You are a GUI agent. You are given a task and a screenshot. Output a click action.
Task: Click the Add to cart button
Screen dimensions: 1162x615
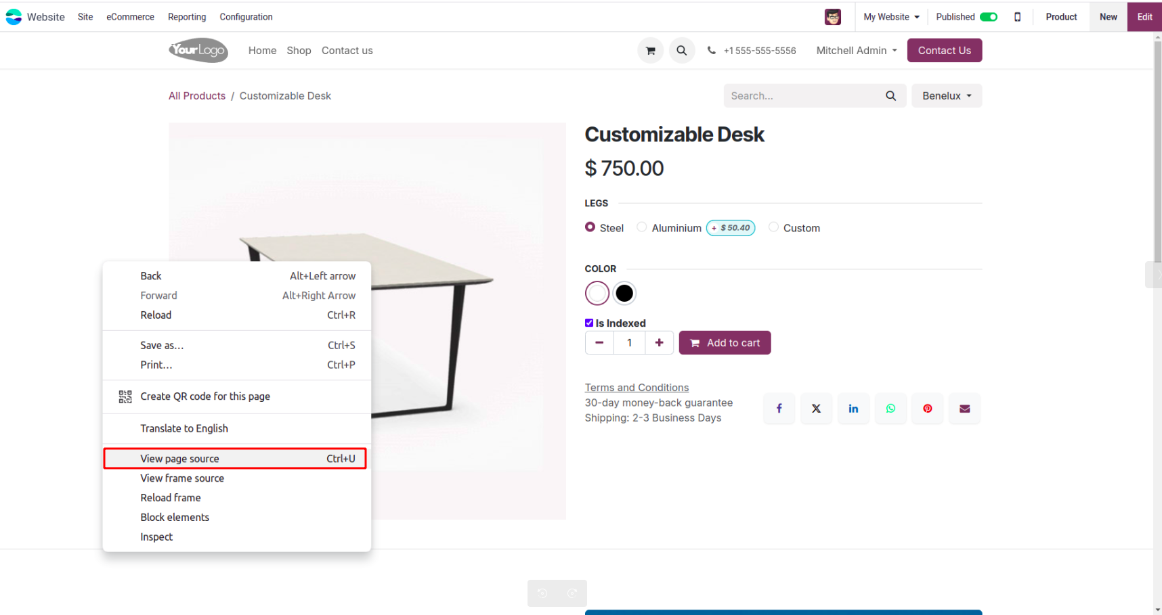725,343
